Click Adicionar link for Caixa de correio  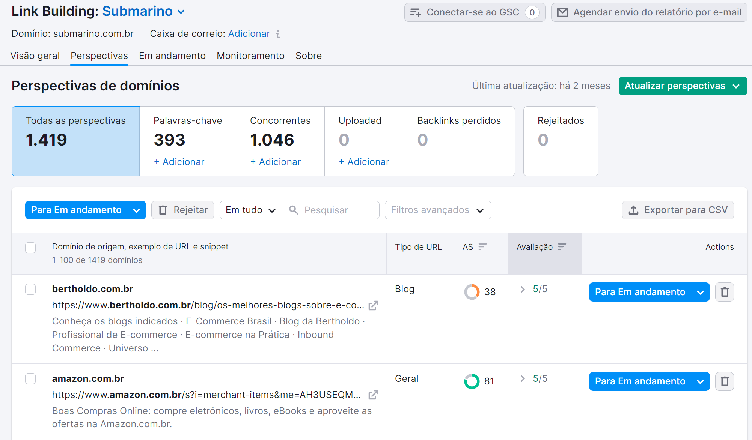(x=249, y=34)
